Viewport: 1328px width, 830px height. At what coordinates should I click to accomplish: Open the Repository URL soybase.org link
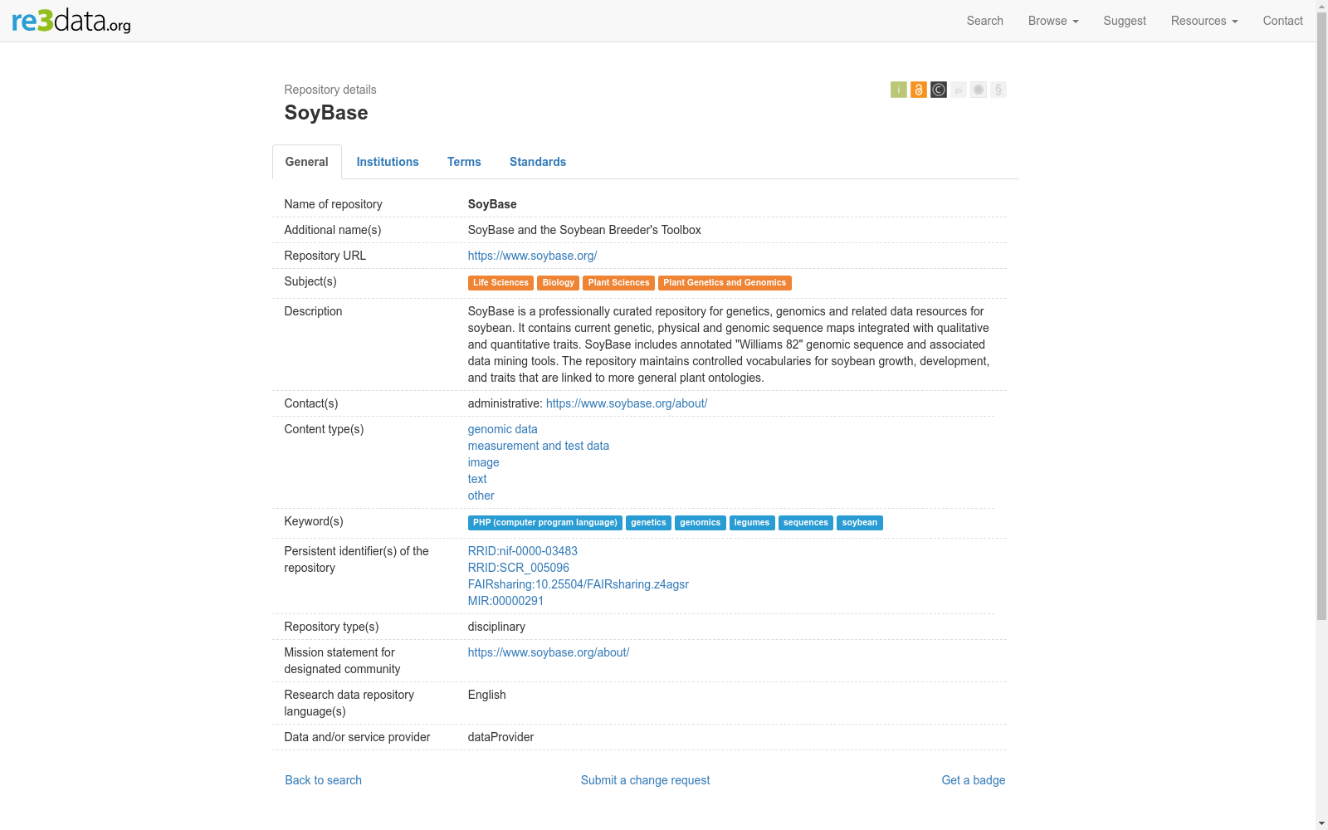click(x=532, y=256)
